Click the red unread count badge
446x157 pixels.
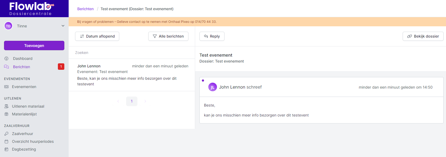[61, 67]
